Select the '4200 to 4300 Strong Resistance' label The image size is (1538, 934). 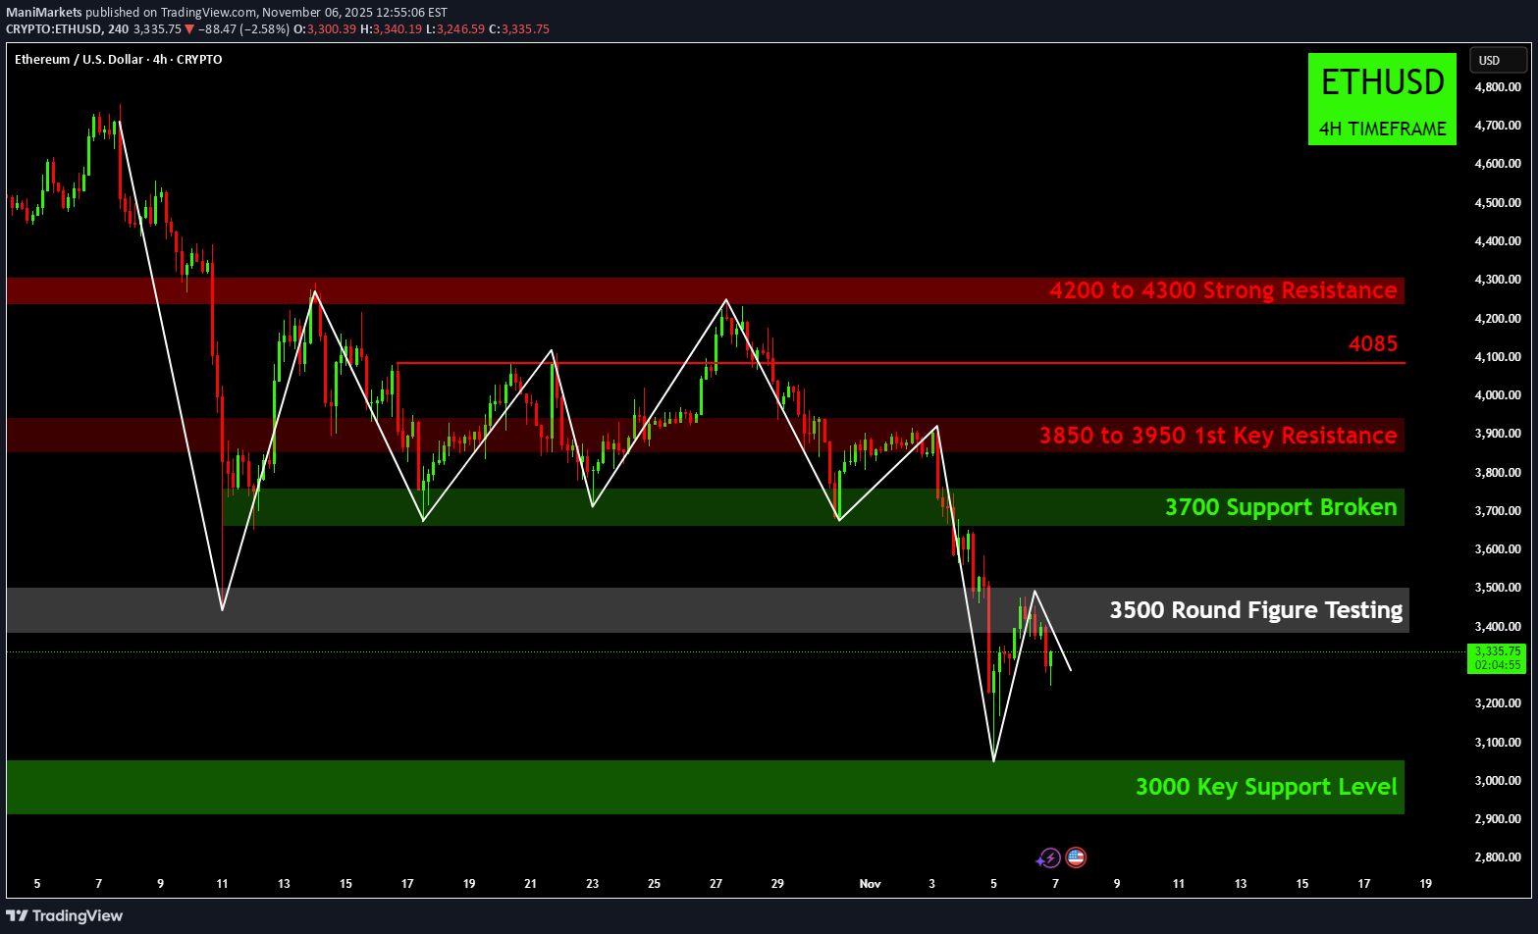click(1223, 290)
